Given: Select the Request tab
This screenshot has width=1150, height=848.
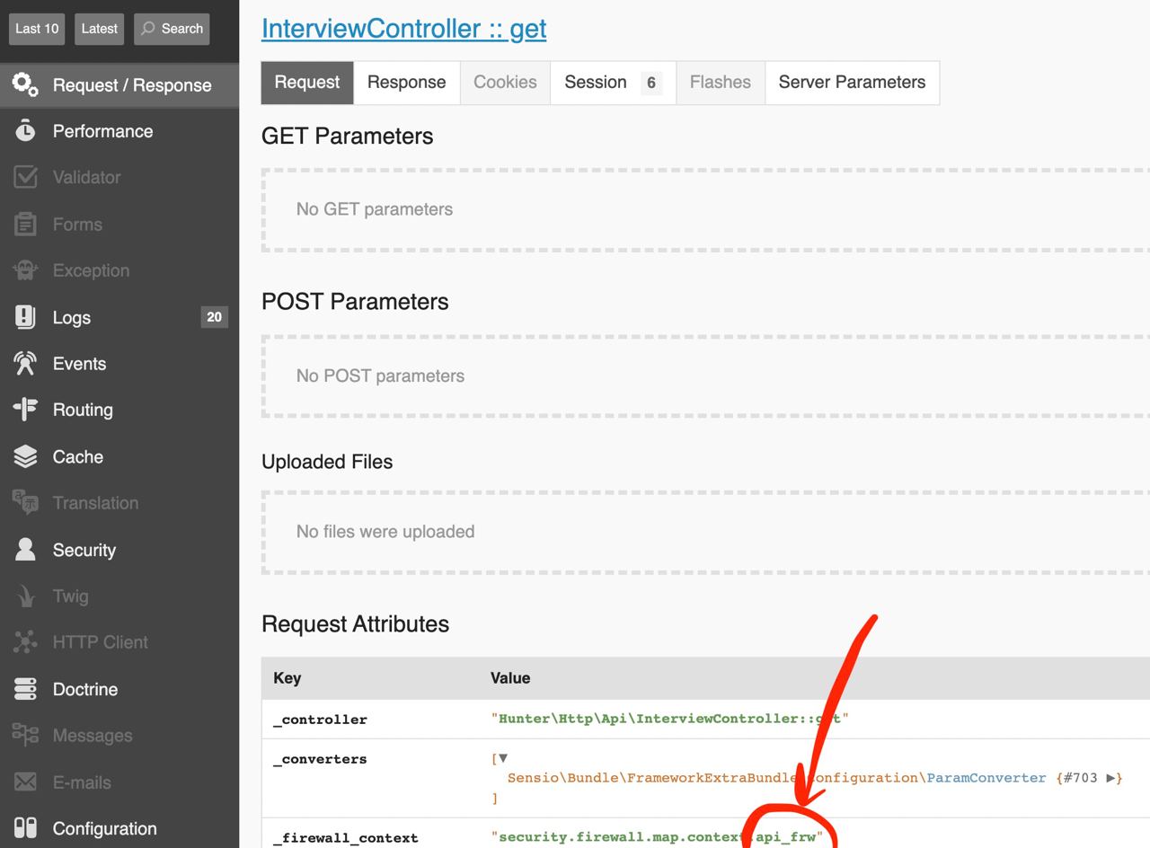Looking at the screenshot, I should (307, 83).
